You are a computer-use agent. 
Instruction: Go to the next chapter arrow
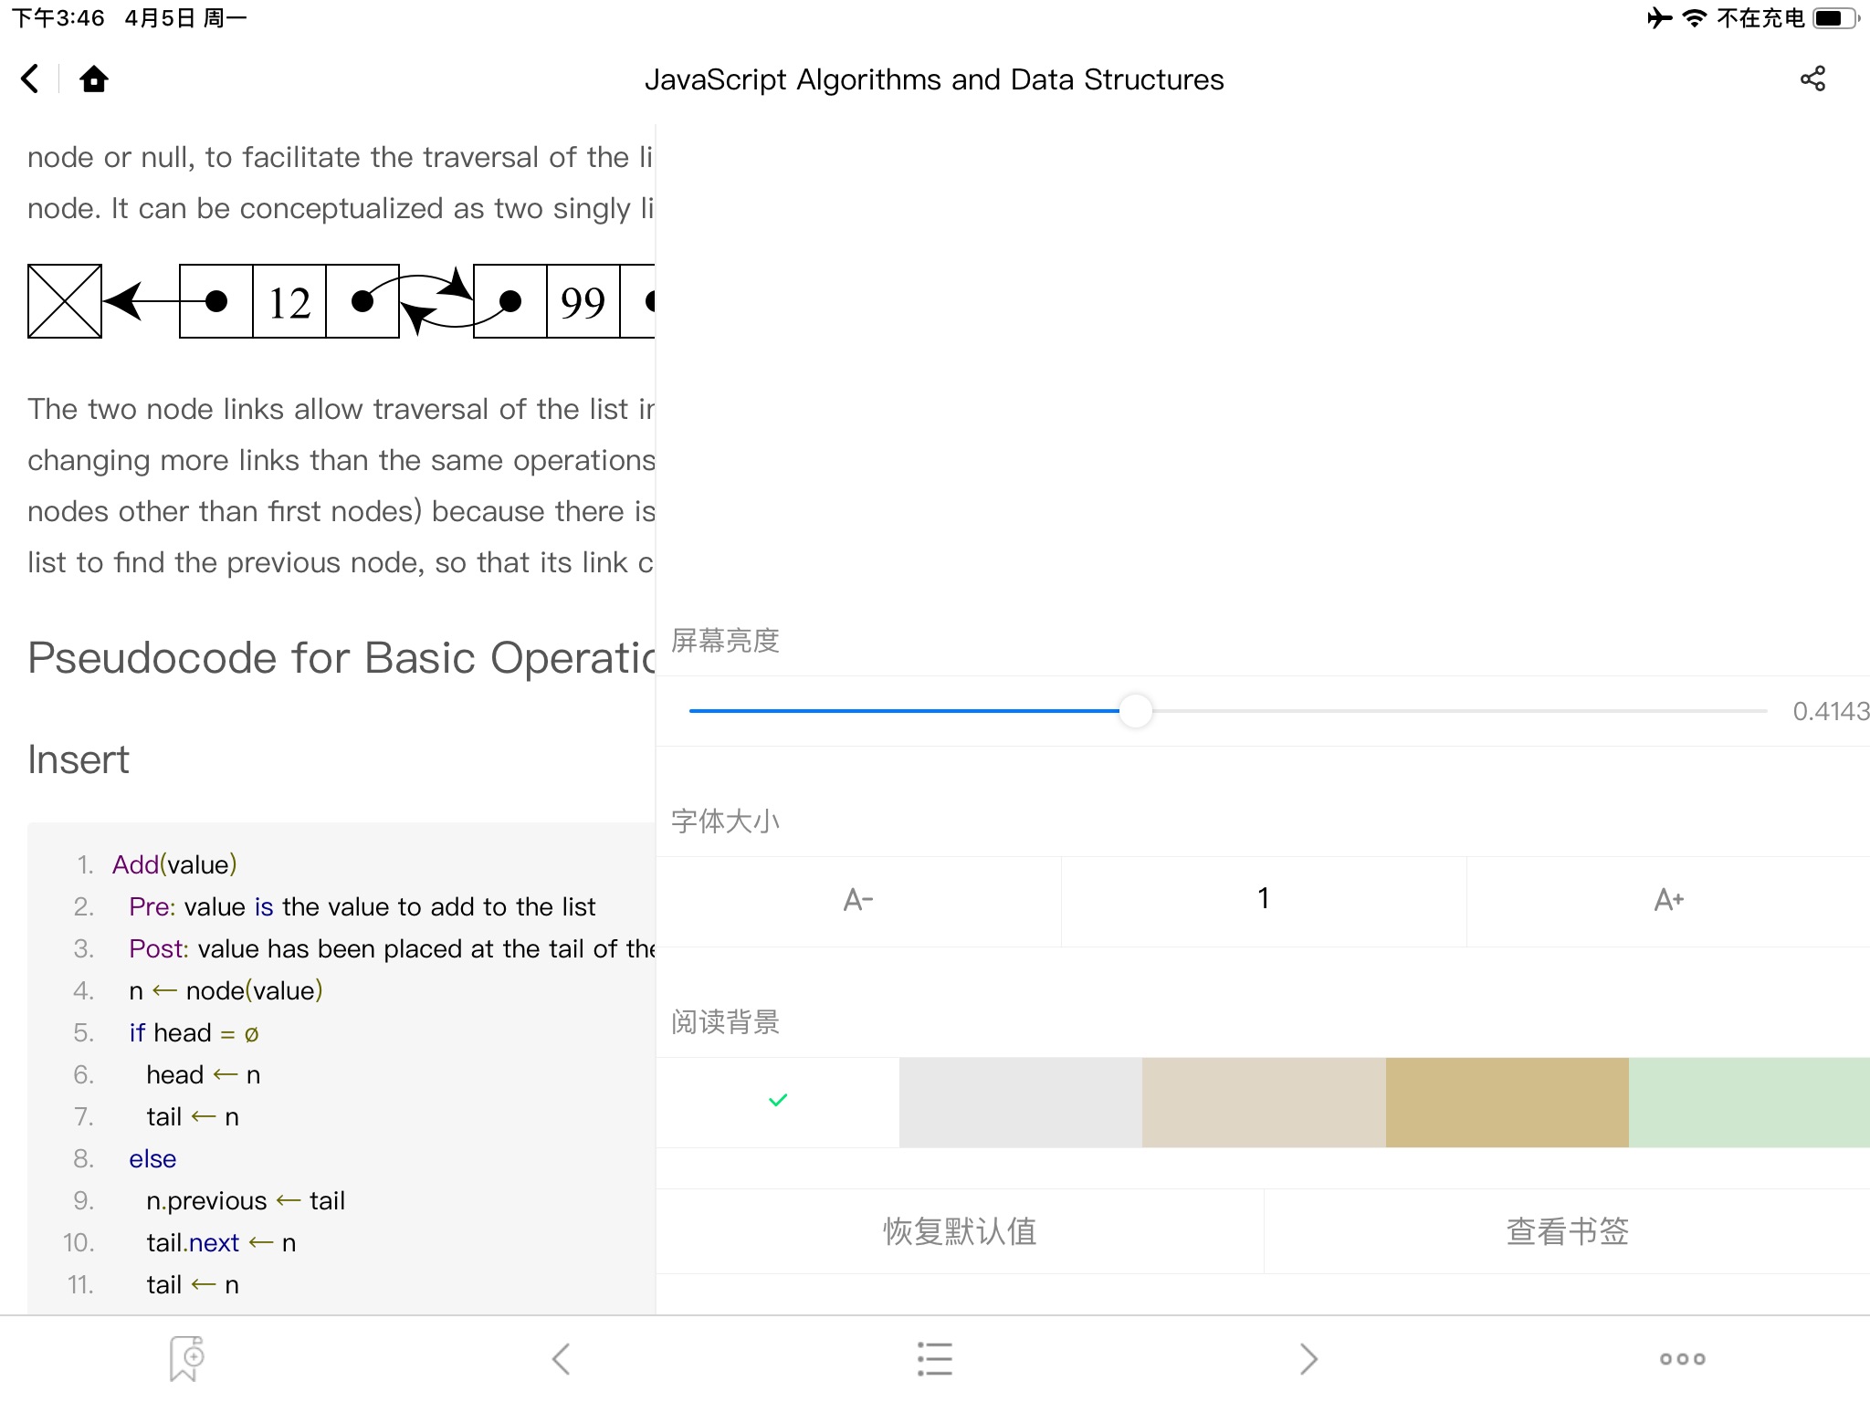[1308, 1358]
